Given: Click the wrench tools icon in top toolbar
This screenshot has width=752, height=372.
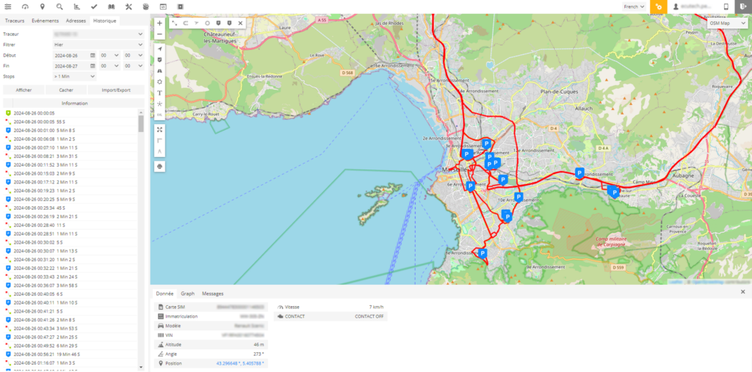Looking at the screenshot, I should (x=128, y=7).
